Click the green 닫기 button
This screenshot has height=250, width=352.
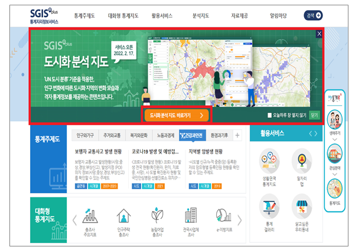tap(314, 115)
